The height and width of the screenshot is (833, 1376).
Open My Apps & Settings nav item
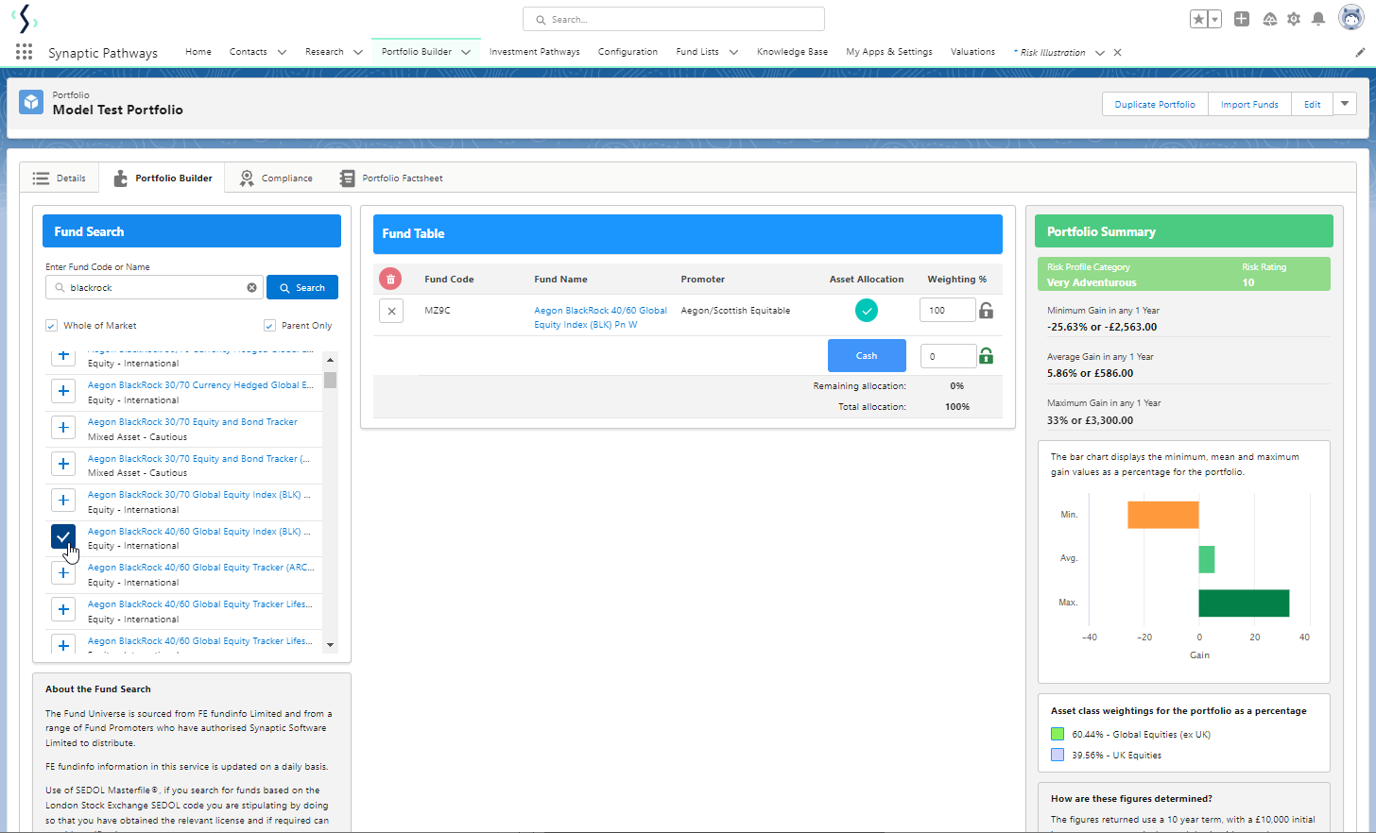(x=889, y=52)
